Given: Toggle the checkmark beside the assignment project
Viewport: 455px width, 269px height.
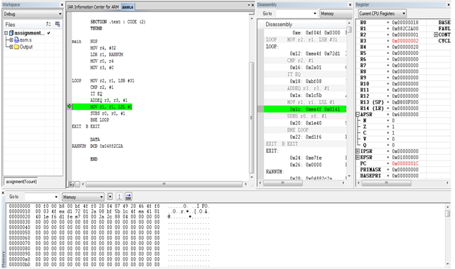Looking at the screenshot, I should 49,33.
